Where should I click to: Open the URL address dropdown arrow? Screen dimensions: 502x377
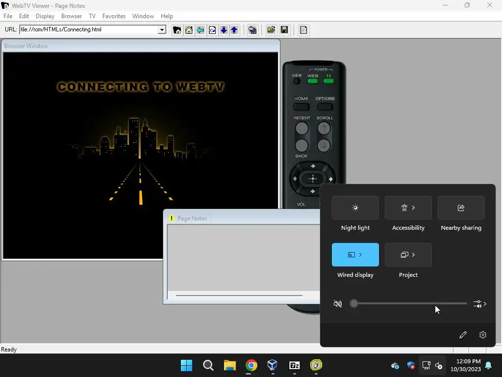coord(162,30)
